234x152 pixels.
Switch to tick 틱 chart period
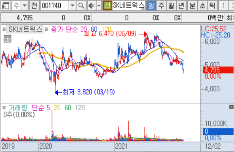coord(212,5)
